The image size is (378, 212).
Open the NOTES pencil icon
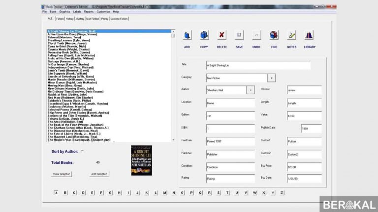coord(291,35)
